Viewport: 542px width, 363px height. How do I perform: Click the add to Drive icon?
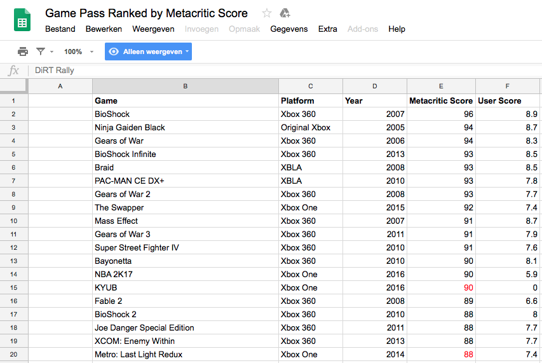(x=285, y=13)
